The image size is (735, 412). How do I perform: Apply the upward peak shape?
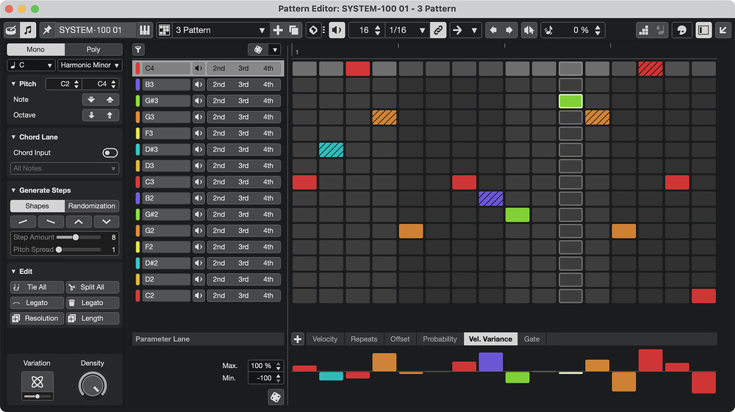[79, 222]
